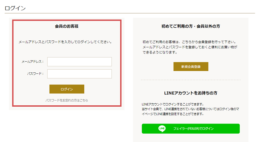
Task: Focus the パスワード input field
Action: coord(80,74)
